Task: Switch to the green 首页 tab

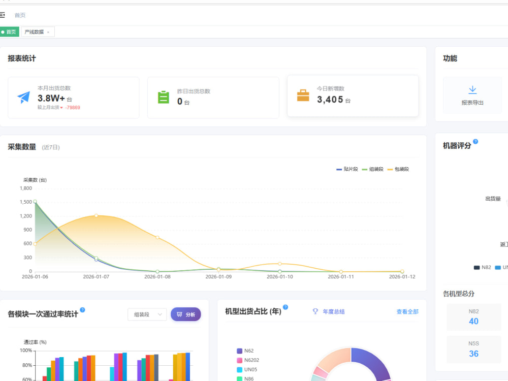Action: click(9, 31)
